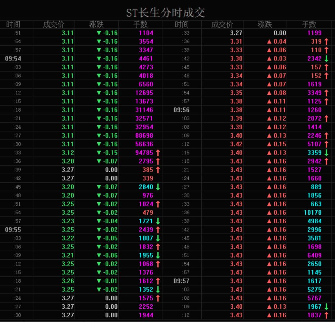Select the volume value 1199
Image resolution: width=335 pixels, height=322 pixels.
(x=314, y=33)
